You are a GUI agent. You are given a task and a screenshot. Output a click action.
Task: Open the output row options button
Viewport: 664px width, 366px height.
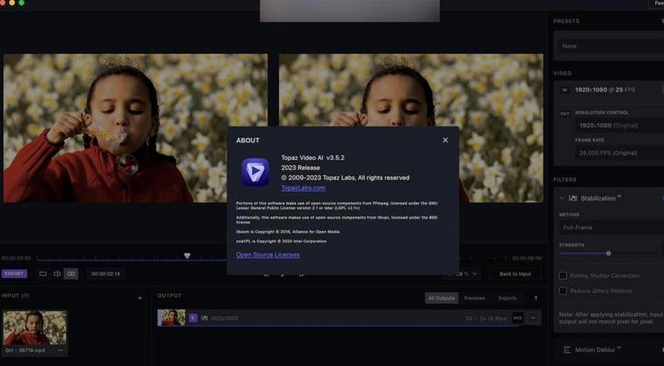click(533, 318)
